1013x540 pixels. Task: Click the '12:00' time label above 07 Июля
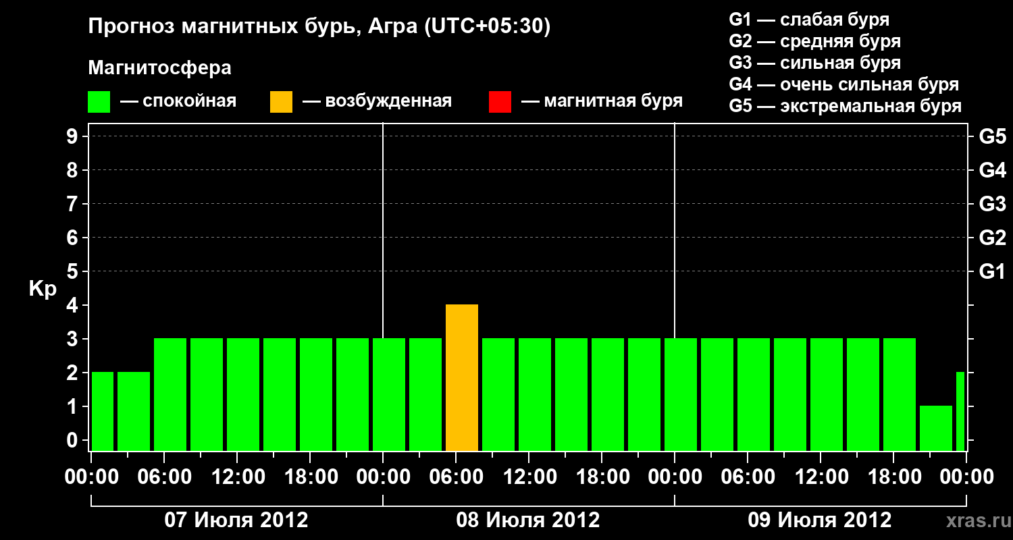click(x=238, y=477)
